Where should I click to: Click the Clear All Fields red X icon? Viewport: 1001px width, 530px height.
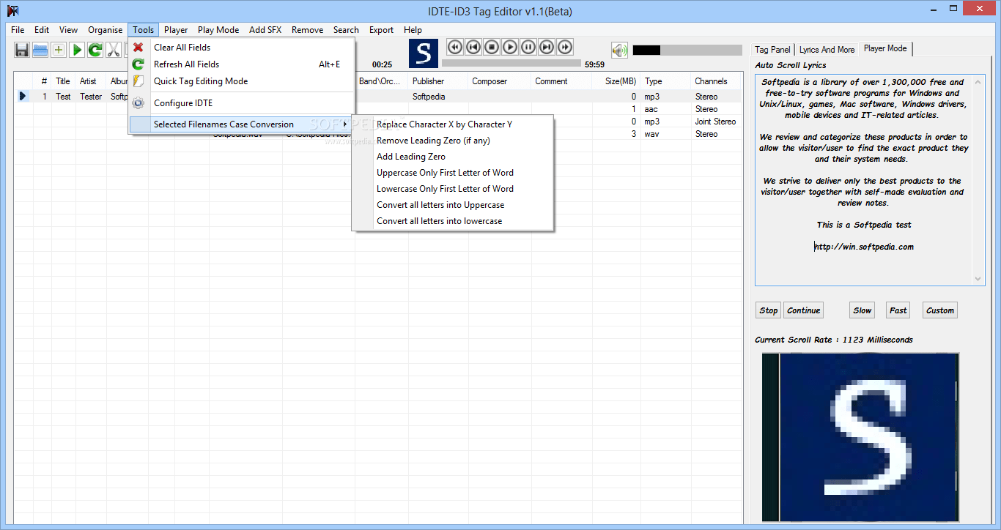point(138,47)
